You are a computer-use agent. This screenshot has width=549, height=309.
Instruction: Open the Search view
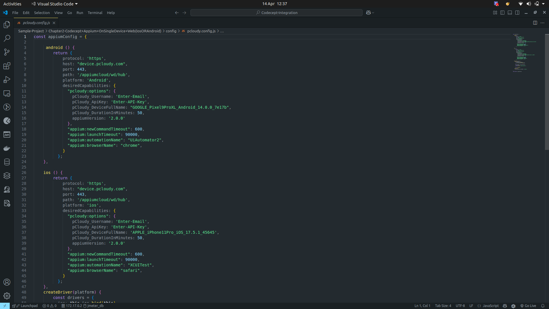pos(7,38)
